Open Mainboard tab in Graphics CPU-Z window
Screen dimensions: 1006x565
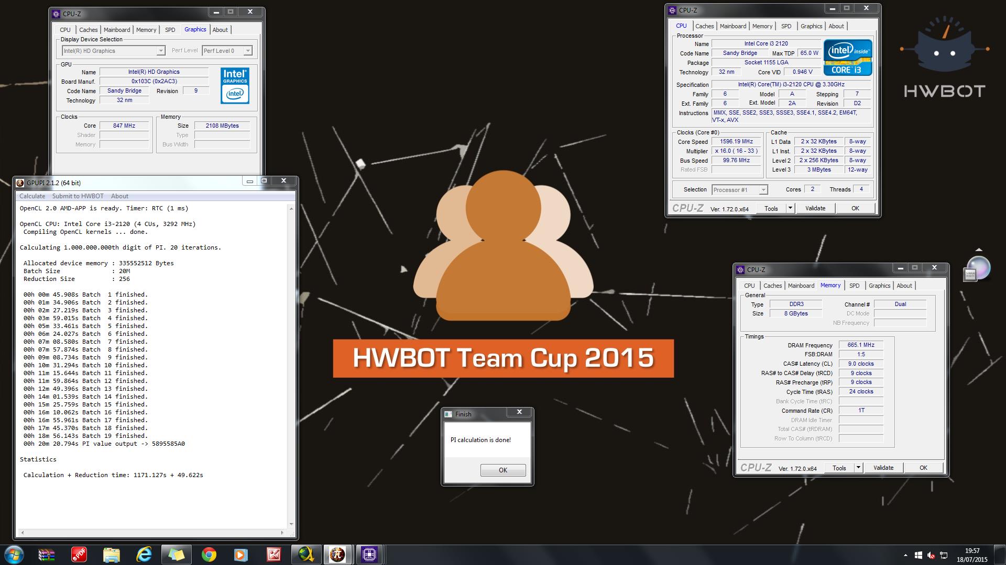[x=116, y=30]
